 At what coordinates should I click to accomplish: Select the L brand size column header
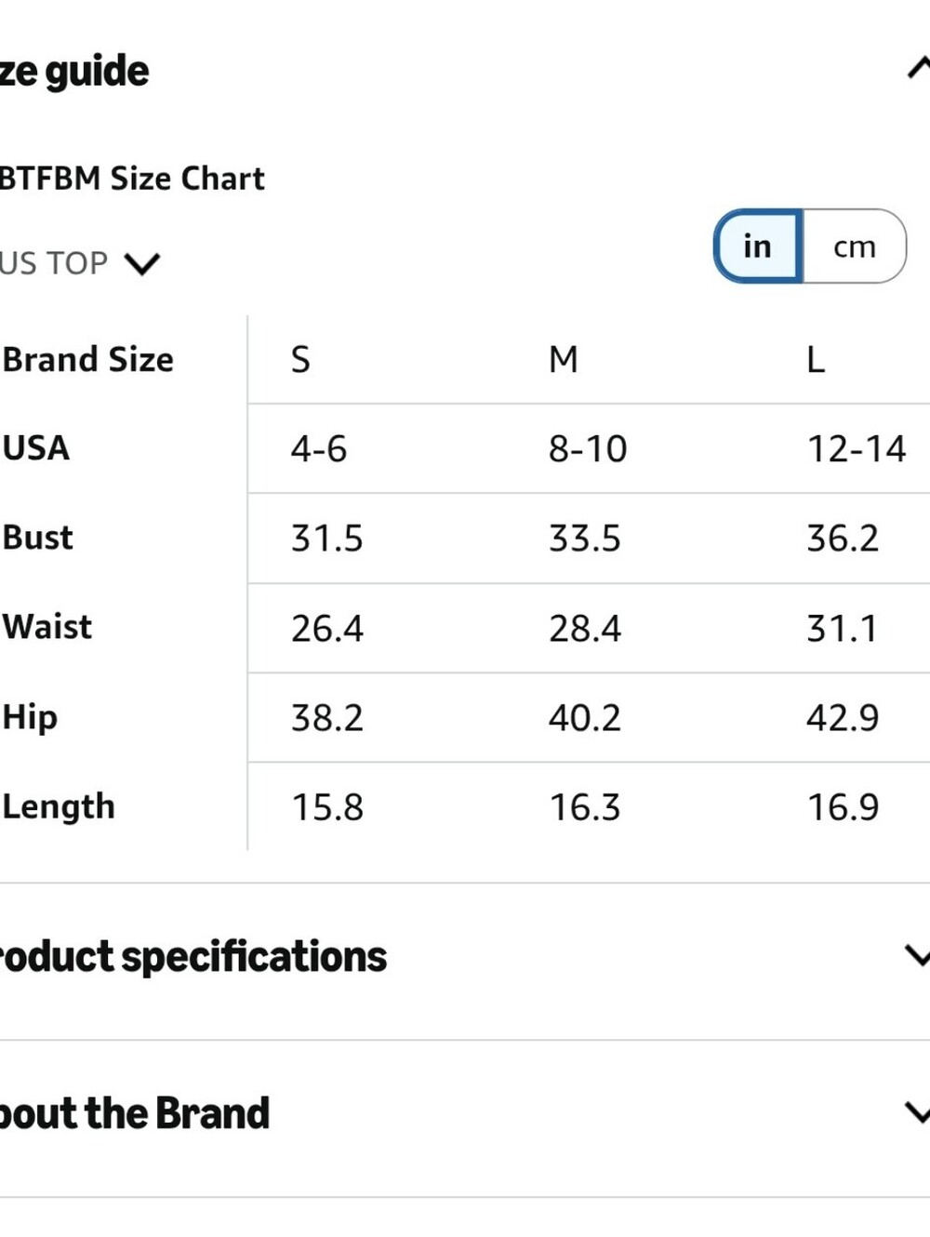(x=816, y=360)
